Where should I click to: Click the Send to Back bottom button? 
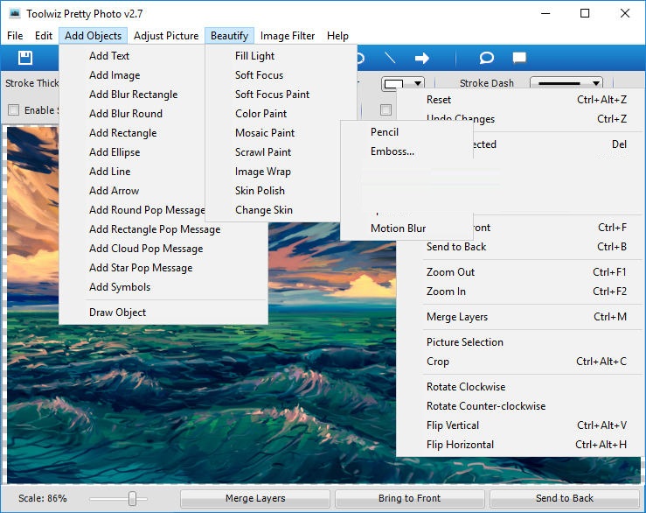click(564, 498)
